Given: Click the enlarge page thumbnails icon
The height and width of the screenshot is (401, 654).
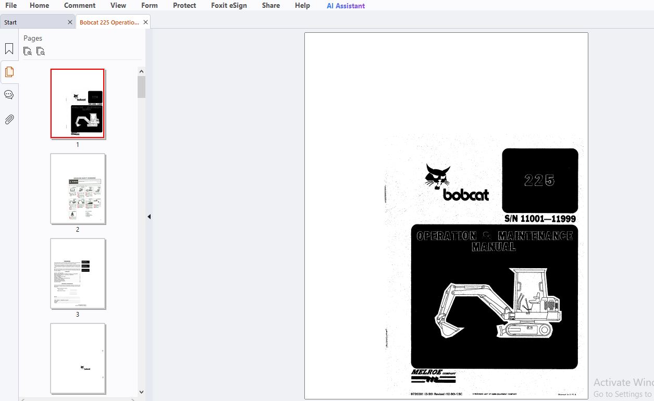Looking at the screenshot, I should coord(28,51).
